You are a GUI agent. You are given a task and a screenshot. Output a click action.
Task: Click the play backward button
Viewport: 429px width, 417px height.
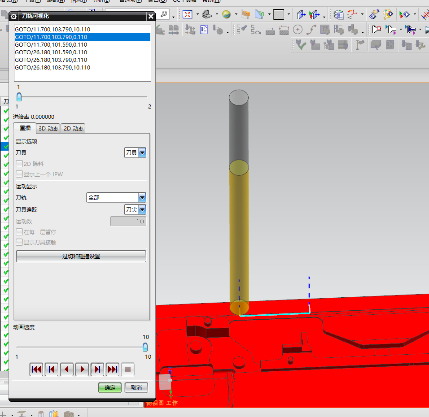[67, 369]
